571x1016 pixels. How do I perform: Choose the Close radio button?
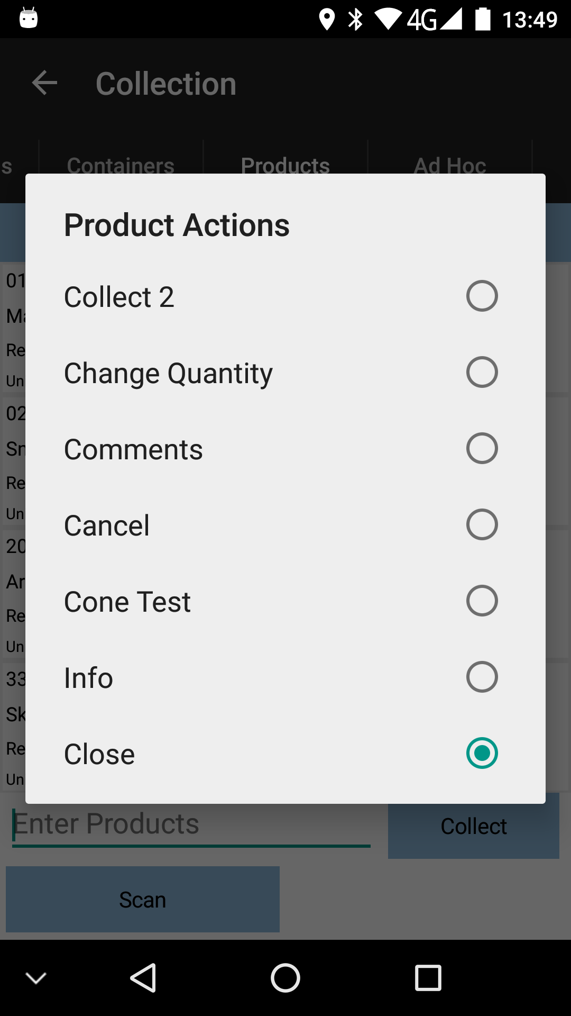(x=482, y=753)
